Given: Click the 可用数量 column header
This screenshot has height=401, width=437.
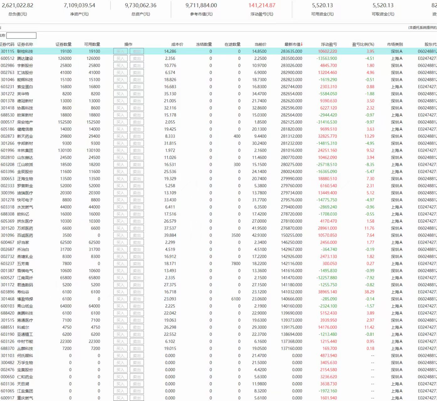Looking at the screenshot, I should [92, 44].
